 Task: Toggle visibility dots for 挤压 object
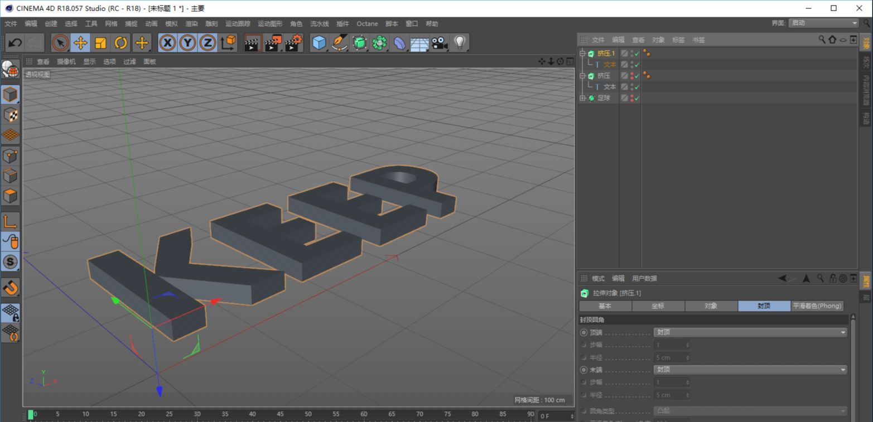(631, 75)
